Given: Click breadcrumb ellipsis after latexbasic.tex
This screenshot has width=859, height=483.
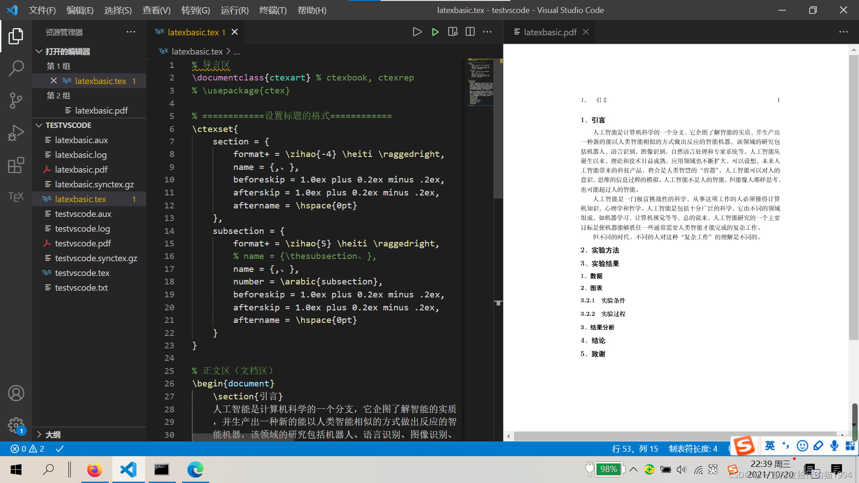Looking at the screenshot, I should coord(237,52).
